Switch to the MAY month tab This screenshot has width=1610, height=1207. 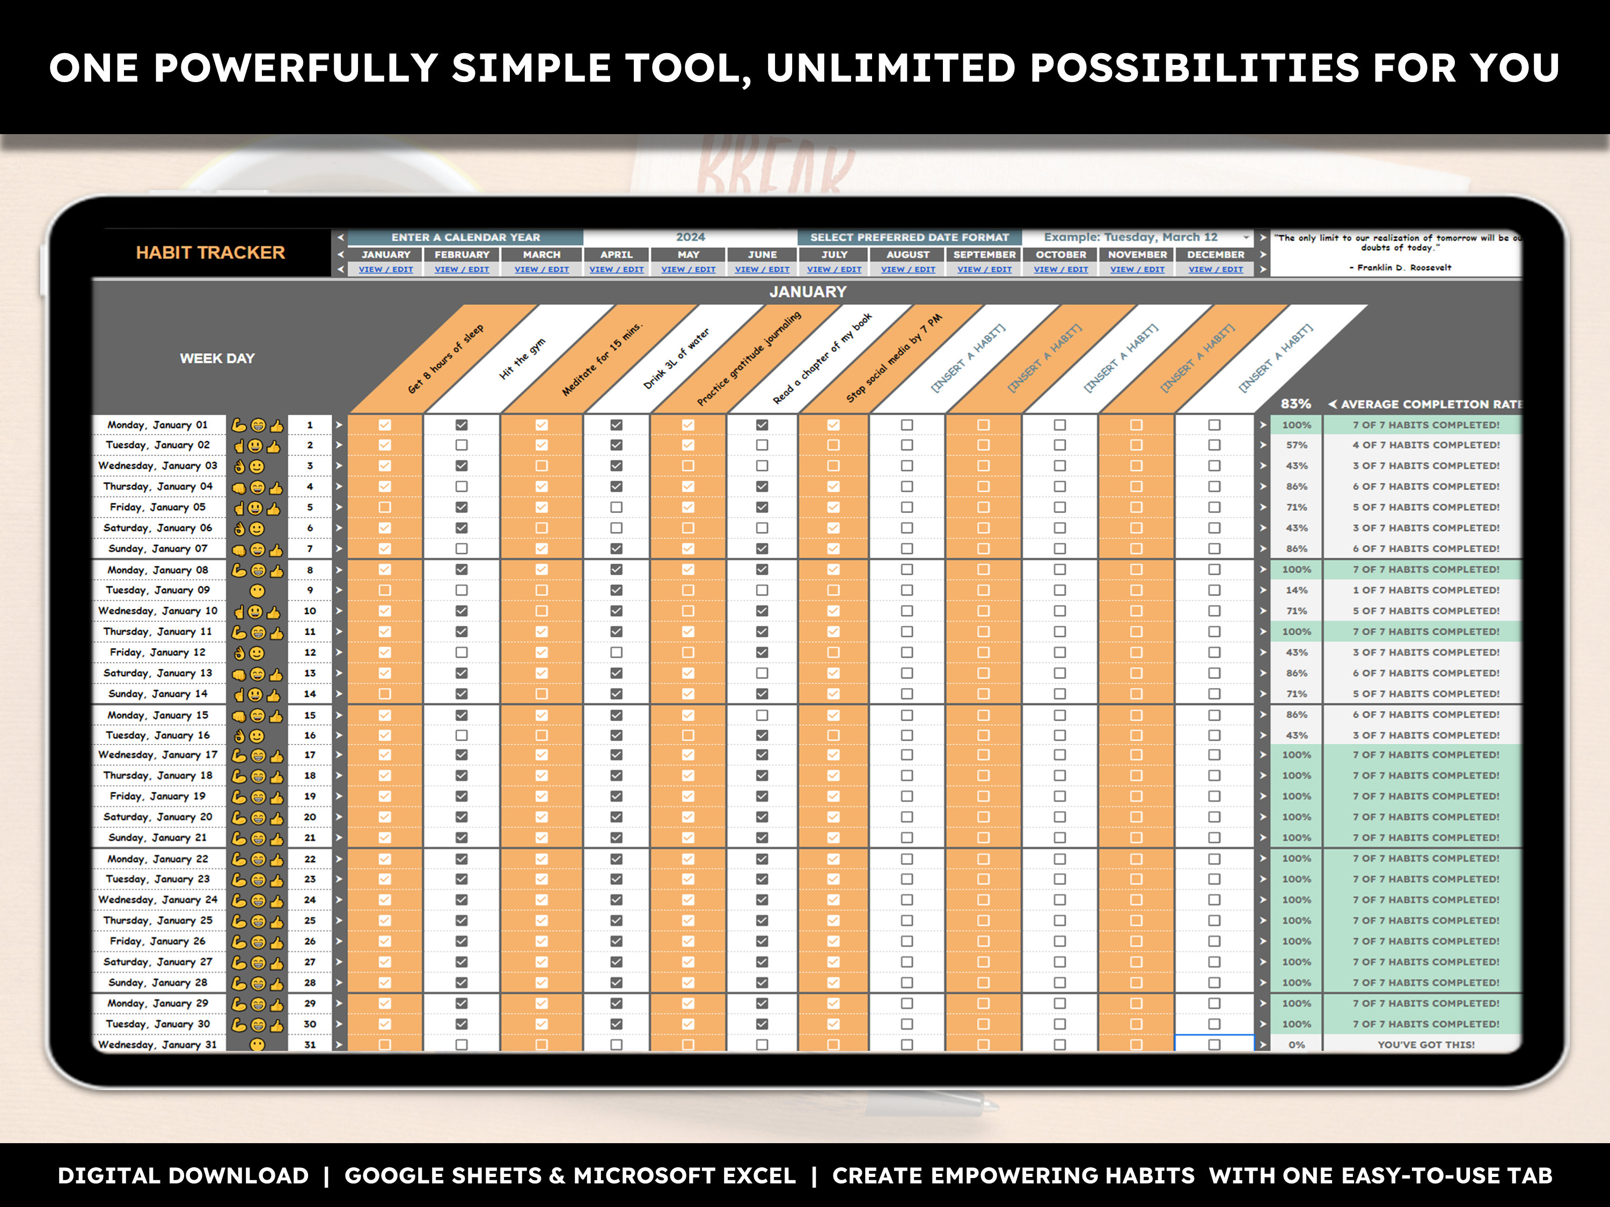pyautogui.click(x=688, y=255)
